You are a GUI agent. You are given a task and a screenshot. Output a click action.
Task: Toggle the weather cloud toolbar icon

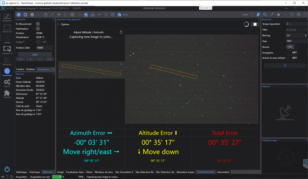(x=79, y=14)
